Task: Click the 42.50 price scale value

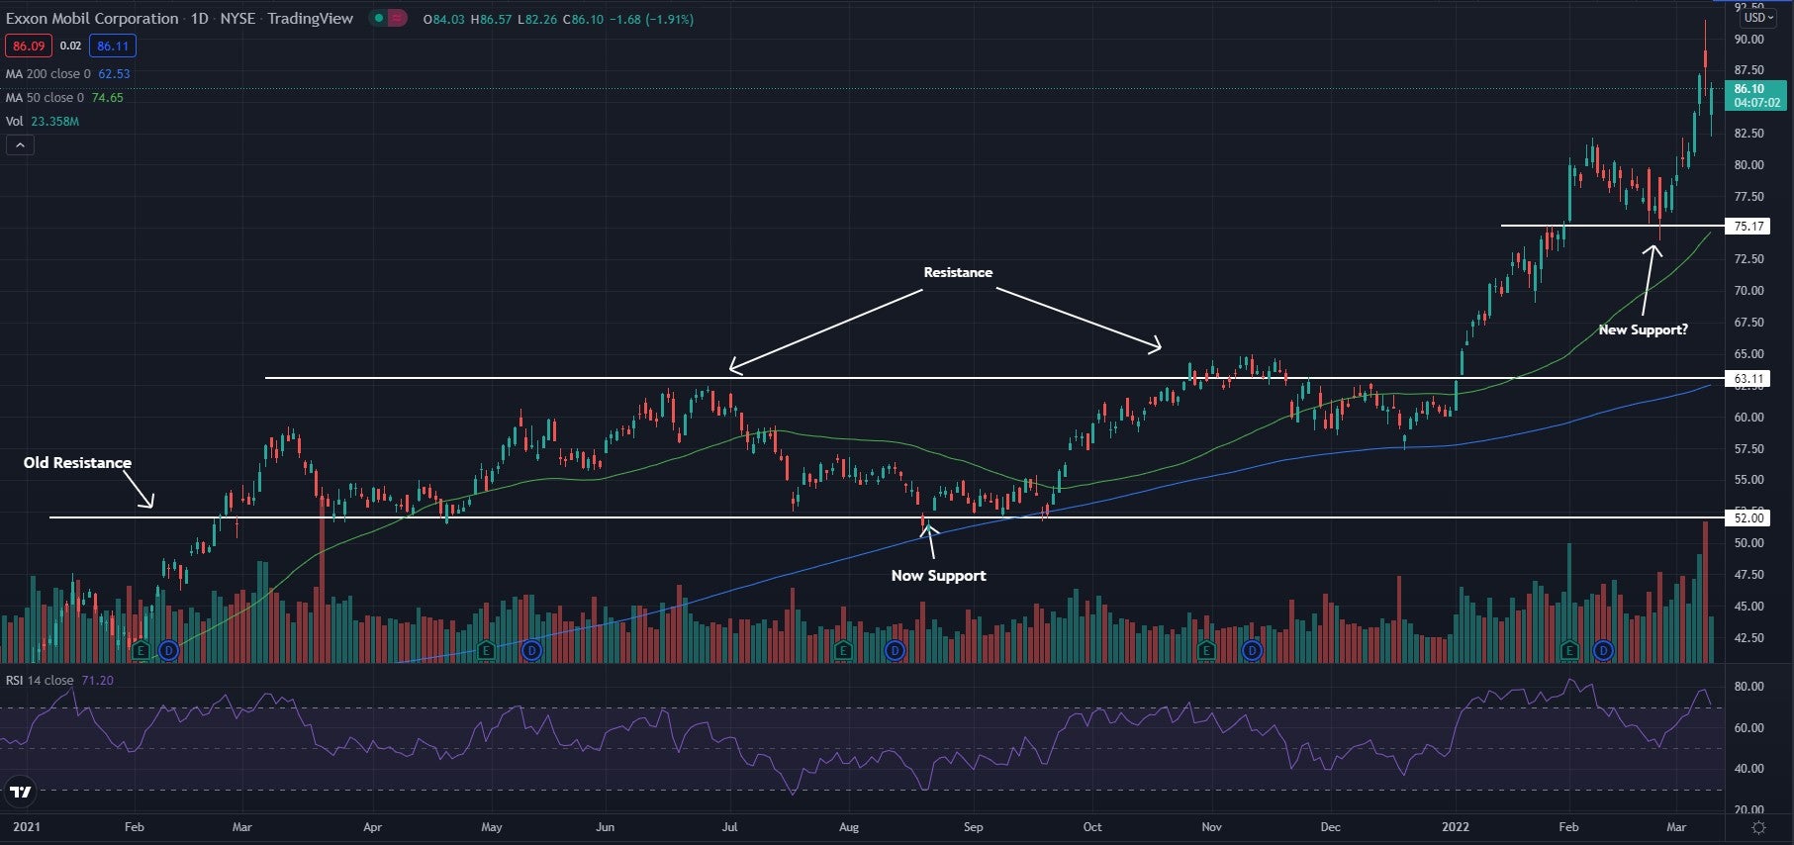Action: click(1748, 638)
